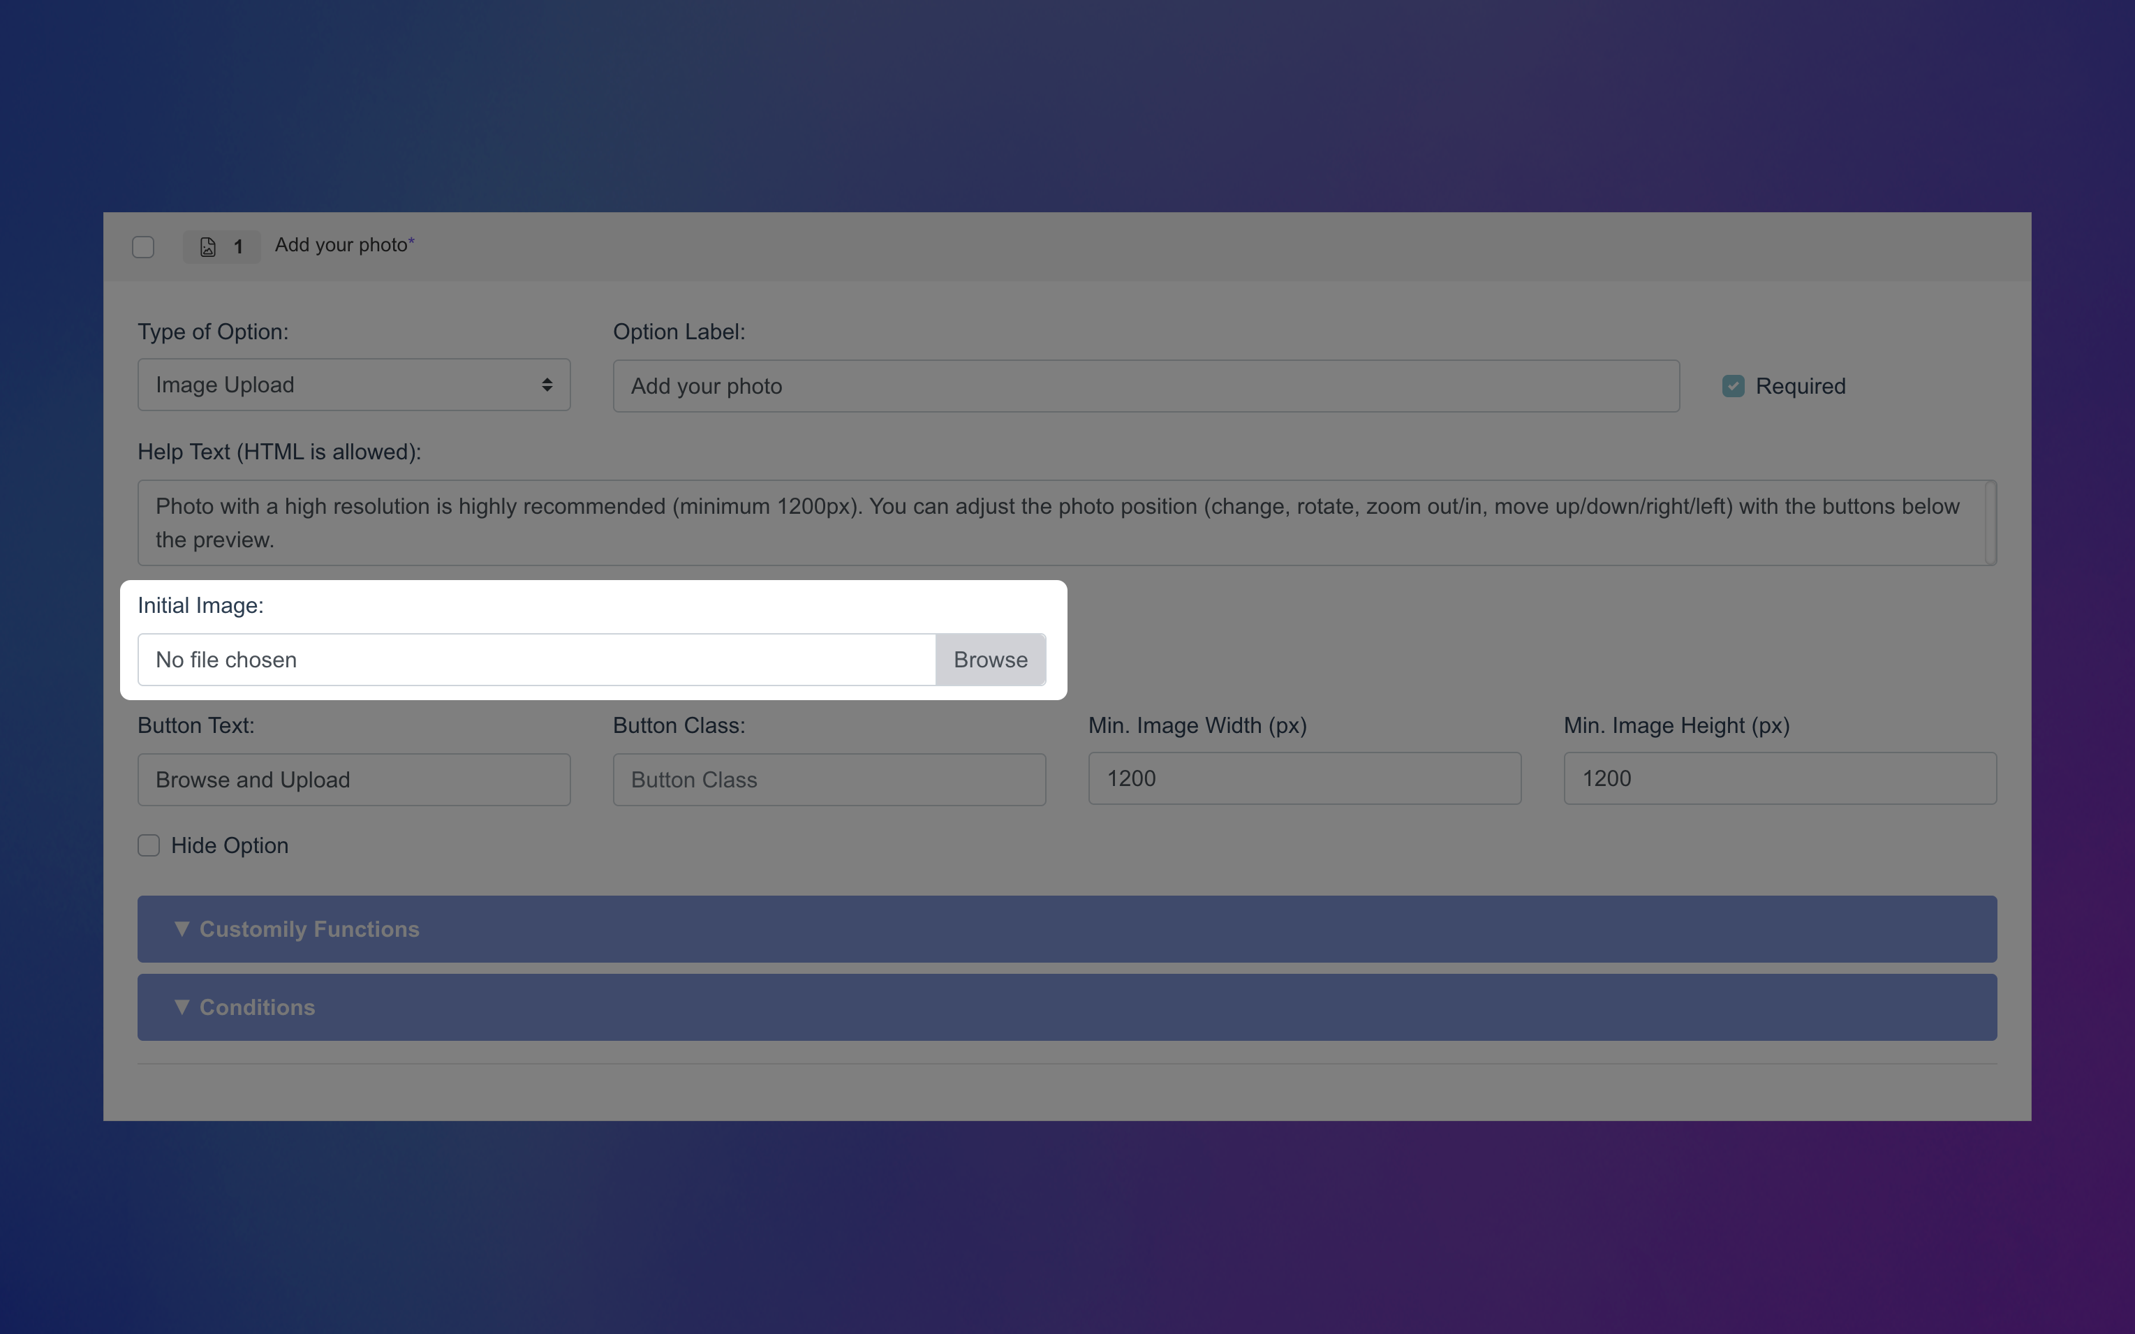Click the Browse button for Initial Image
2135x1334 pixels.
coord(990,660)
